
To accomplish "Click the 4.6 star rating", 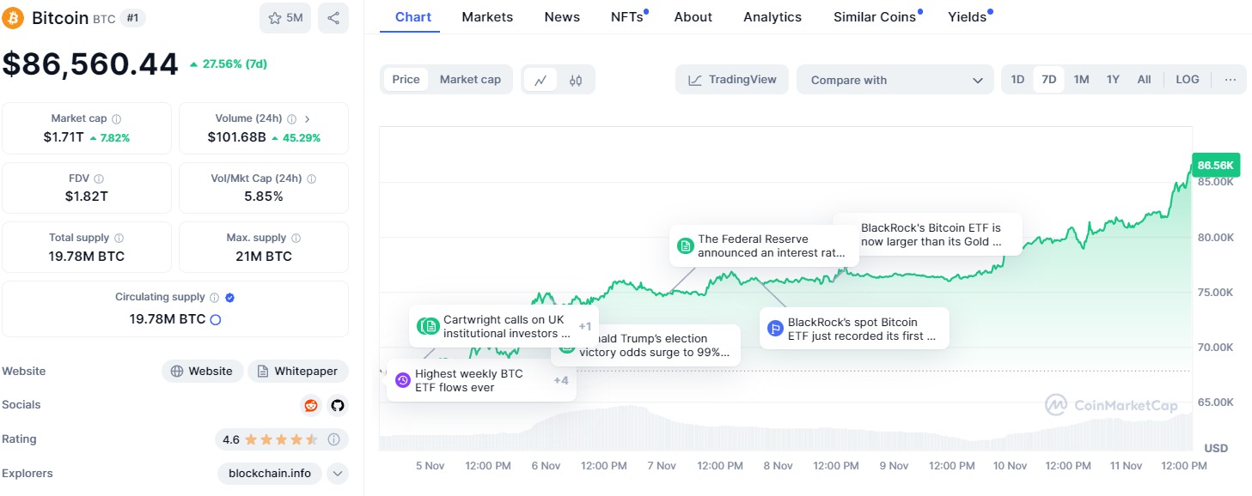I will [x=270, y=439].
